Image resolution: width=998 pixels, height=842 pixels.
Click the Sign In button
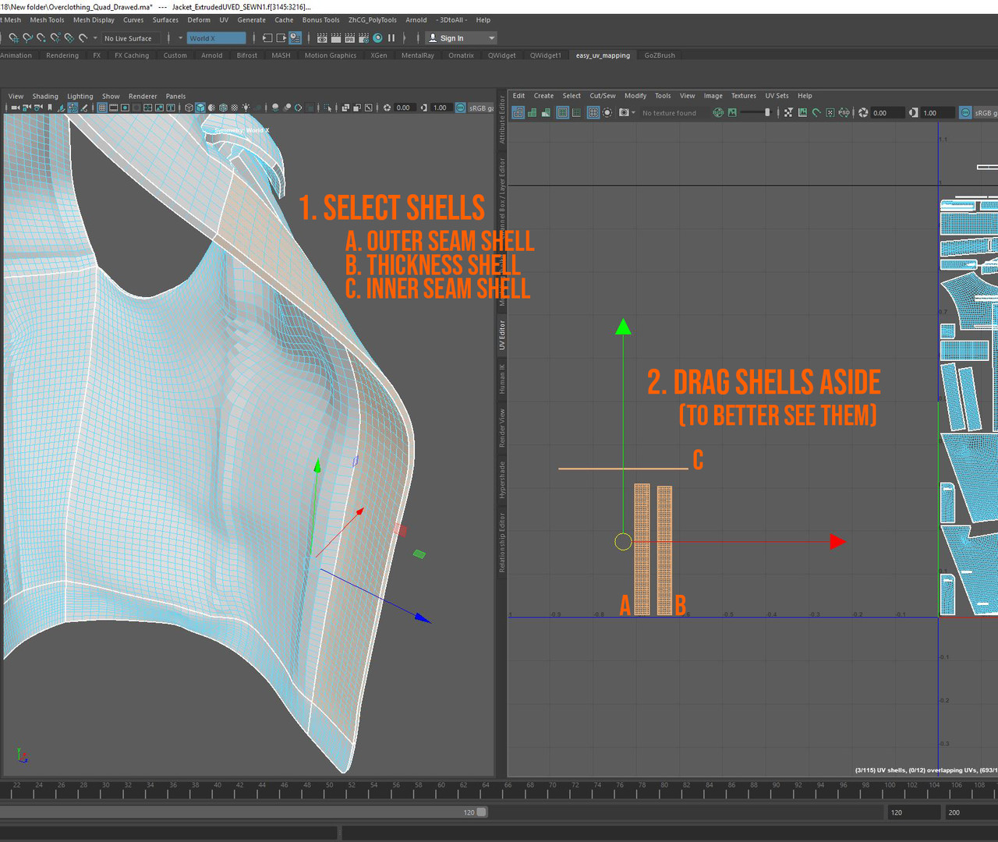click(x=452, y=37)
